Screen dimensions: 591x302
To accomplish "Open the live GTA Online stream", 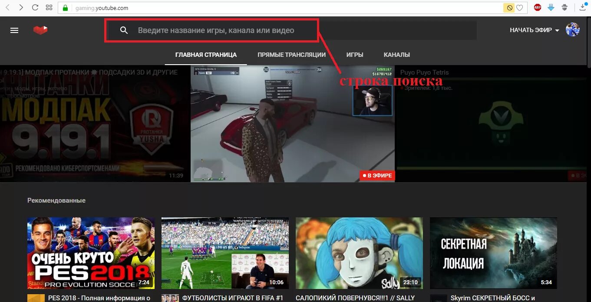I will pos(293,124).
